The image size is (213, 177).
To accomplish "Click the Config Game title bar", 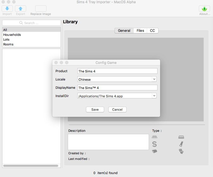I will pos(106,63).
